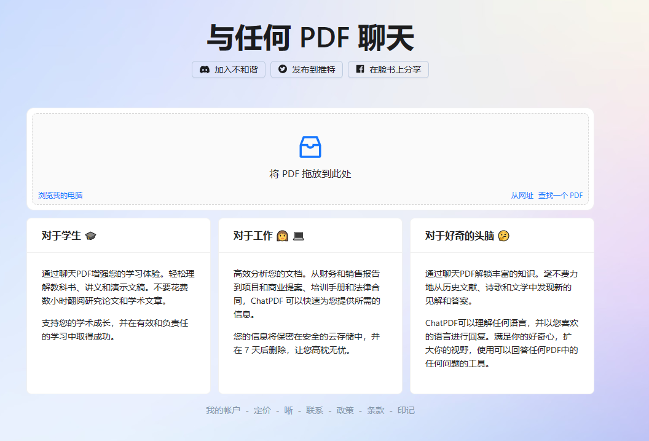Viewport: 649px width, 441px height.
Task: Click the 加入不和谐 Discord button
Action: (x=228, y=70)
